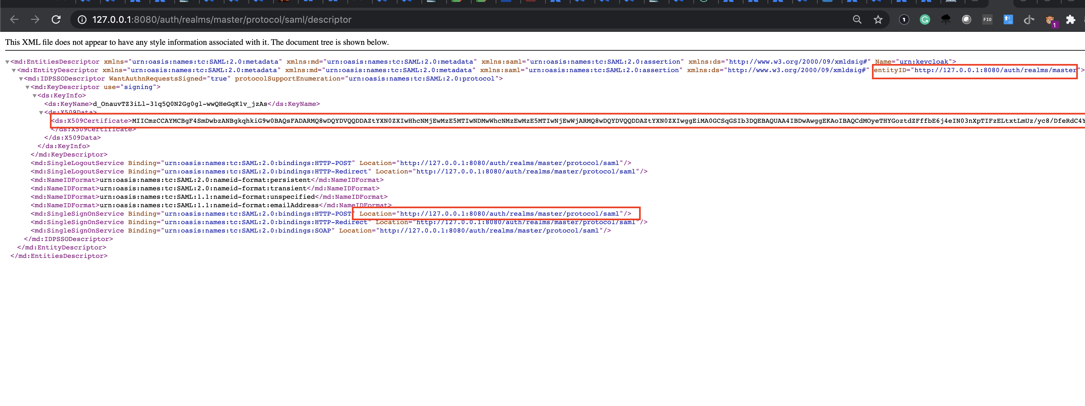Open the zoom-out magnifier in the address bar
Image resolution: width=1085 pixels, height=406 pixels.
pos(857,19)
